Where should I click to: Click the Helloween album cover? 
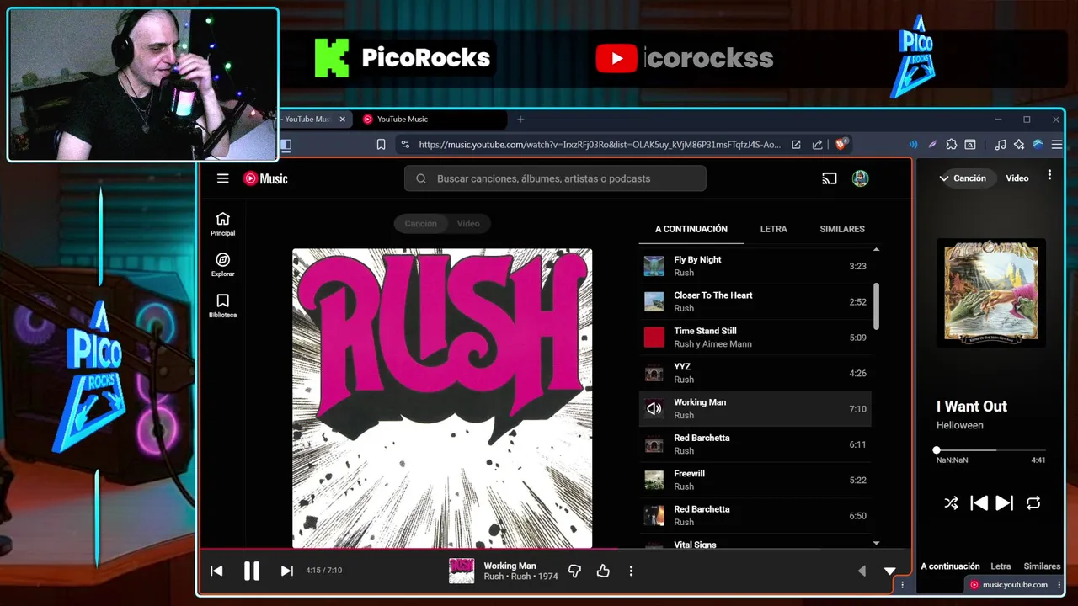point(991,292)
